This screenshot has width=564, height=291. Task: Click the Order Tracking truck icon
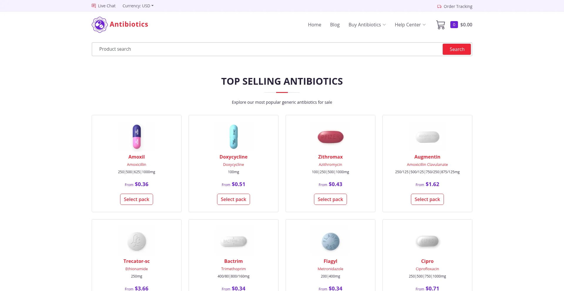(439, 6)
